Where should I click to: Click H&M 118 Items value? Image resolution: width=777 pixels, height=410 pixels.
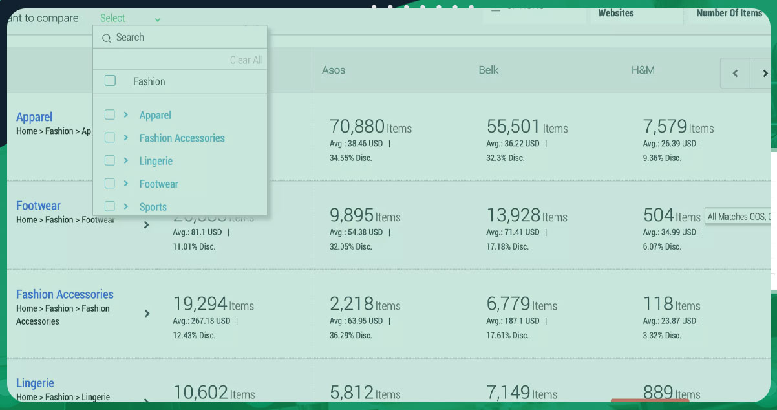[672, 303]
